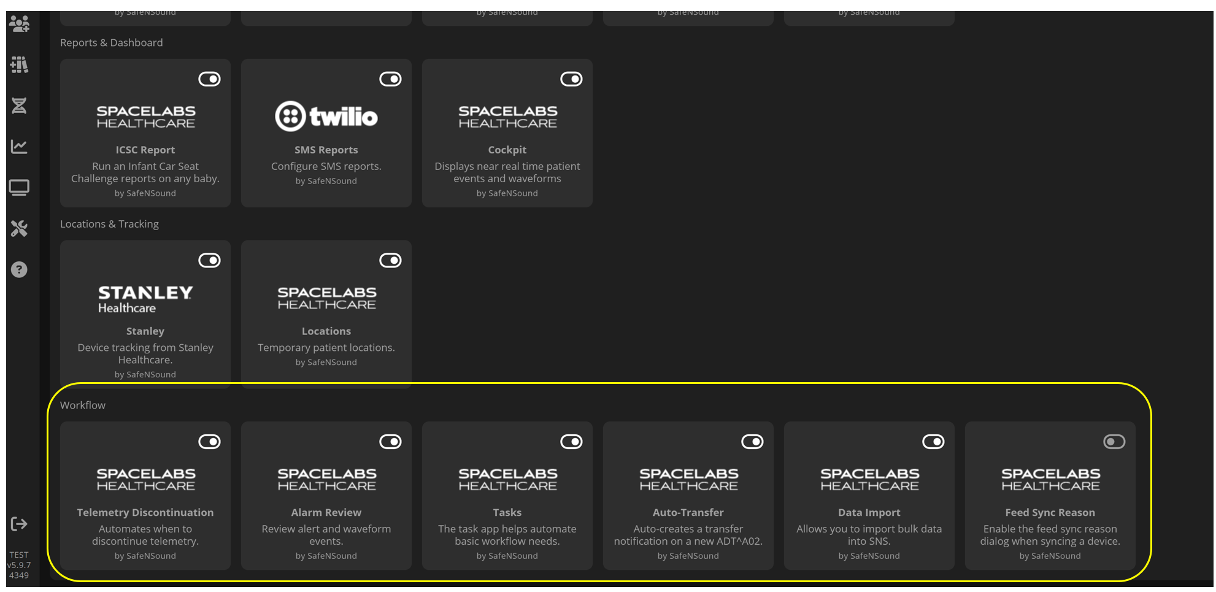Image resolution: width=1216 pixels, height=592 pixels.
Task: Click 'by SafeNSound' under Data Import
Action: click(x=869, y=556)
